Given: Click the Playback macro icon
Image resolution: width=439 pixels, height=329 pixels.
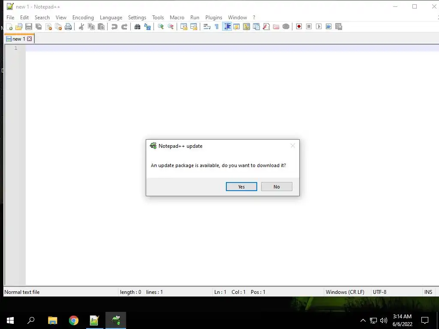Looking at the screenshot, I should (x=319, y=27).
